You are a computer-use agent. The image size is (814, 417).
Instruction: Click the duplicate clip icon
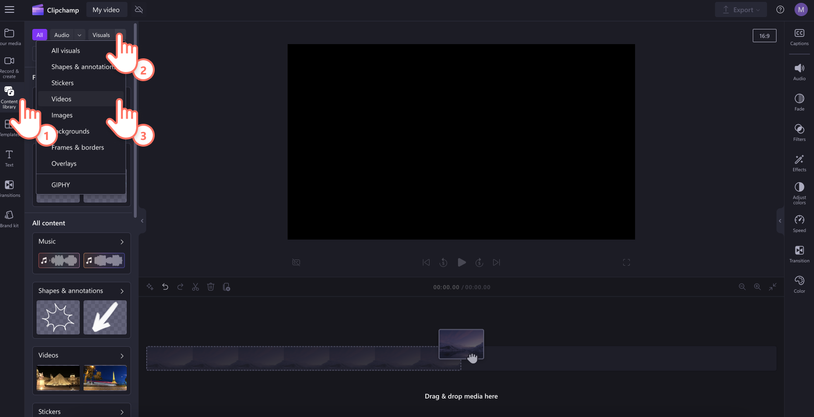click(x=226, y=287)
